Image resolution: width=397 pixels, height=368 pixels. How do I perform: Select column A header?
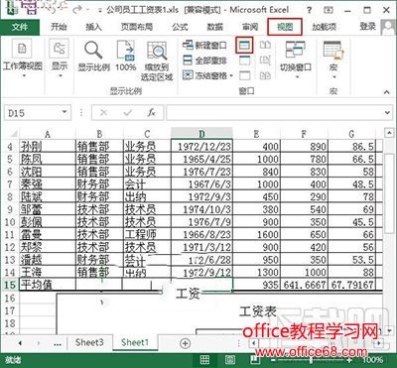48,134
